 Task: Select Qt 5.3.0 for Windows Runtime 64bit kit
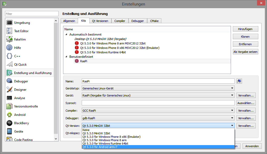pos(103,52)
